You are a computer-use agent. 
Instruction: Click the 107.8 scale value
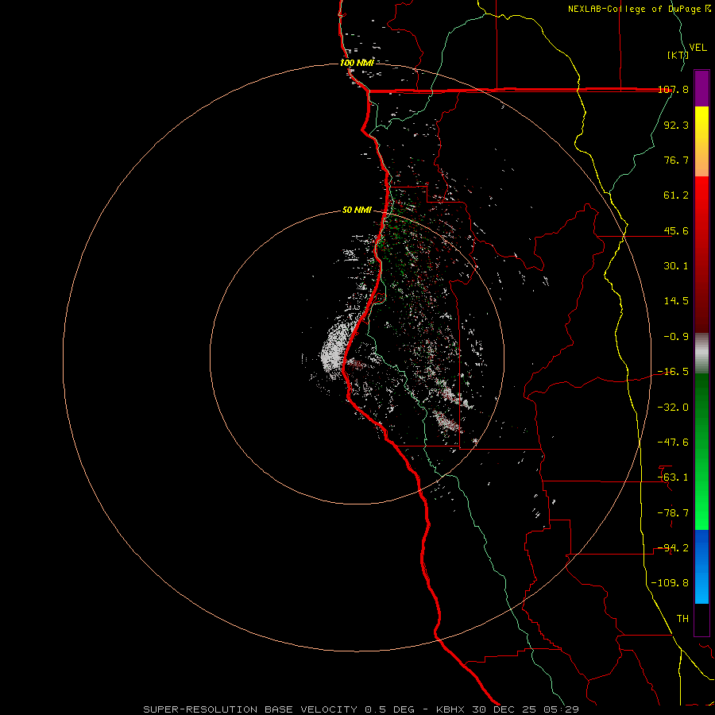pos(673,89)
